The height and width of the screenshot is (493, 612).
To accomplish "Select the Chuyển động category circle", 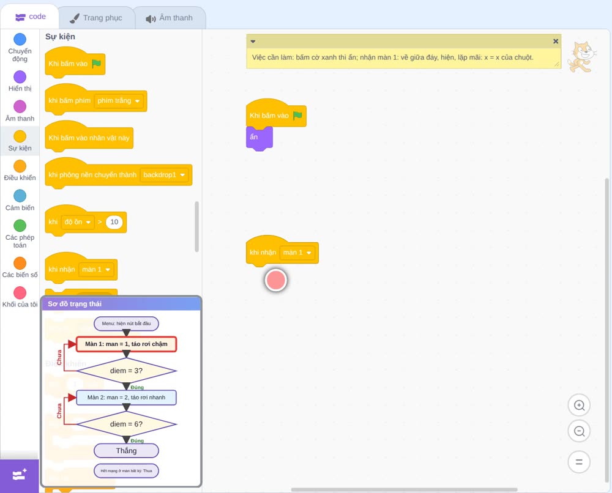I will 20,39.
